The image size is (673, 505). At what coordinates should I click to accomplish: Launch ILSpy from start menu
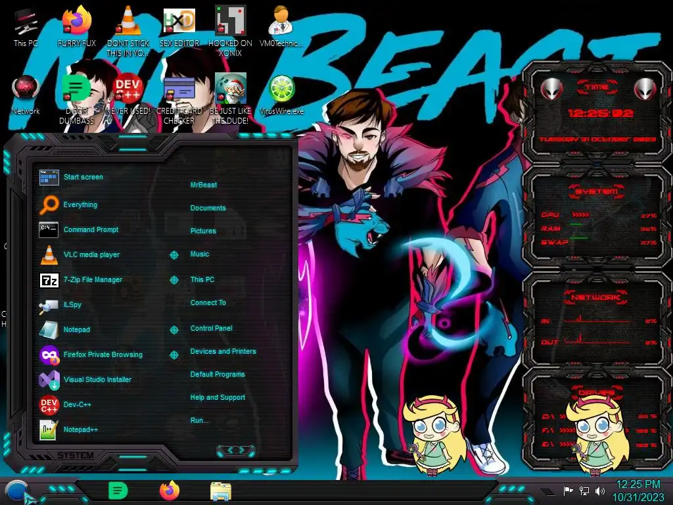(x=60, y=304)
